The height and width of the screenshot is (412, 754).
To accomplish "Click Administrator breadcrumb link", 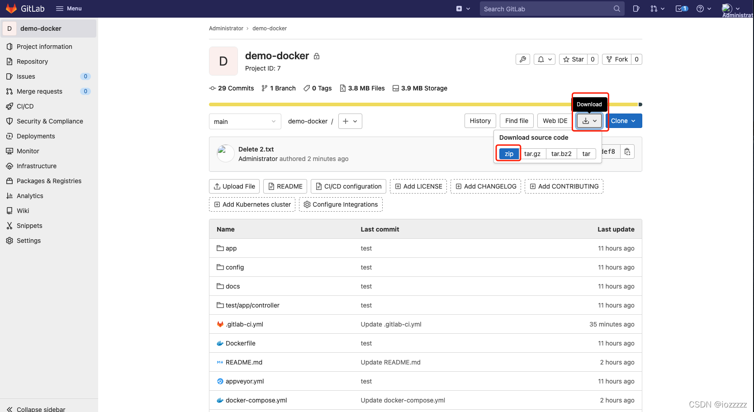I will [226, 28].
